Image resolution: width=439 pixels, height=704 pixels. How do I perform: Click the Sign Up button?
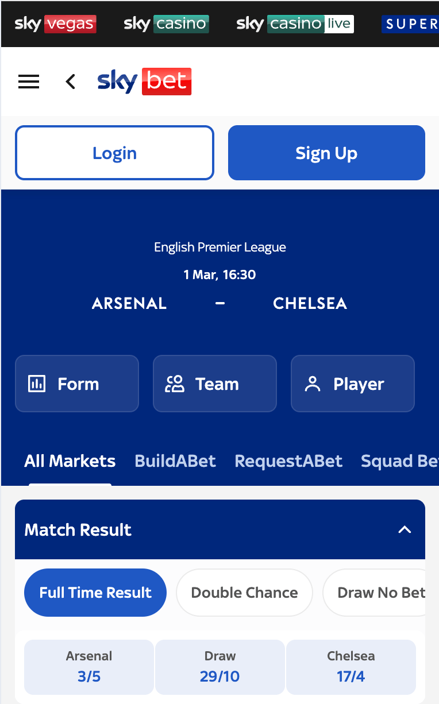click(326, 153)
